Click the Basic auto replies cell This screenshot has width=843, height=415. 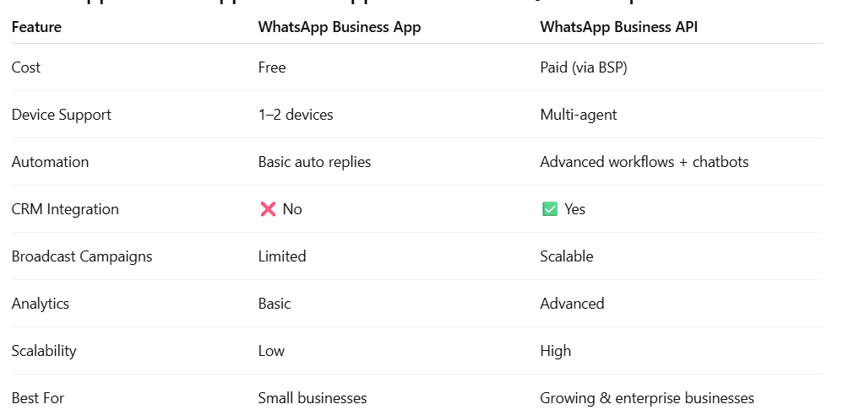[314, 162]
